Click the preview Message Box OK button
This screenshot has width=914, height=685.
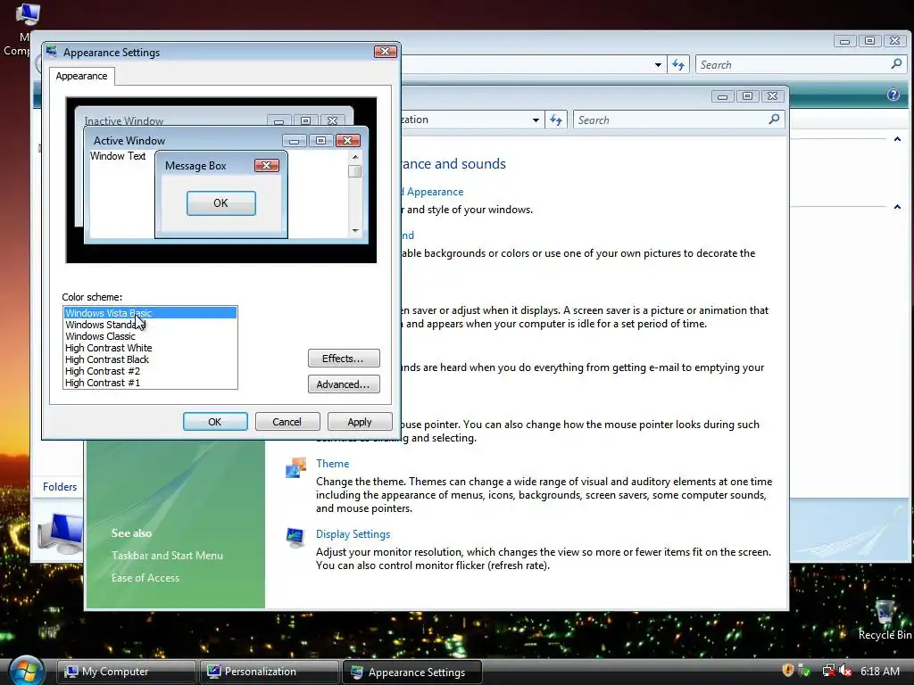click(221, 202)
